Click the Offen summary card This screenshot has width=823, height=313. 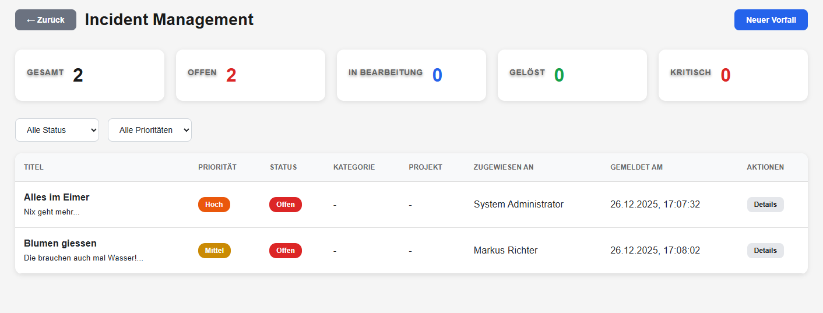click(251, 75)
